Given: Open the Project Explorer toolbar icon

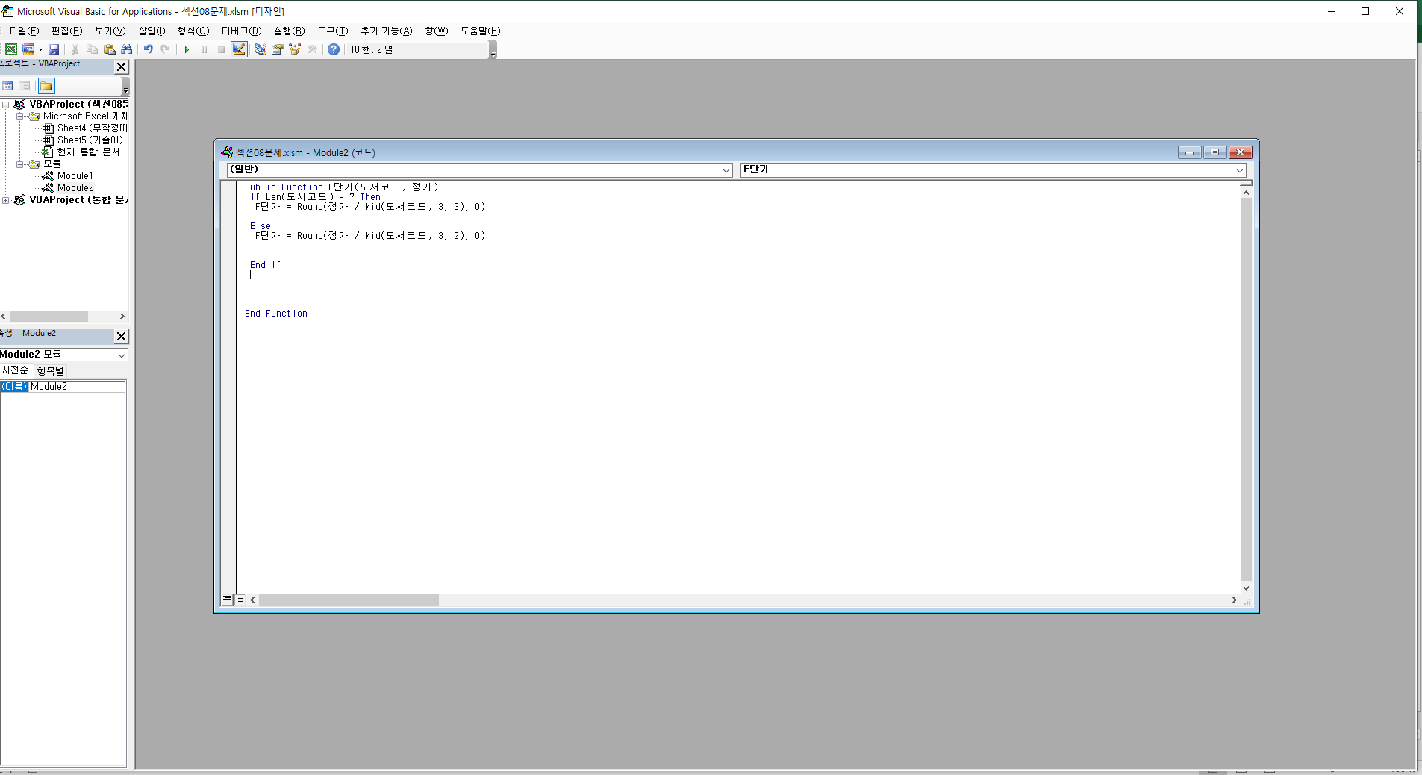Looking at the screenshot, I should (x=260, y=49).
